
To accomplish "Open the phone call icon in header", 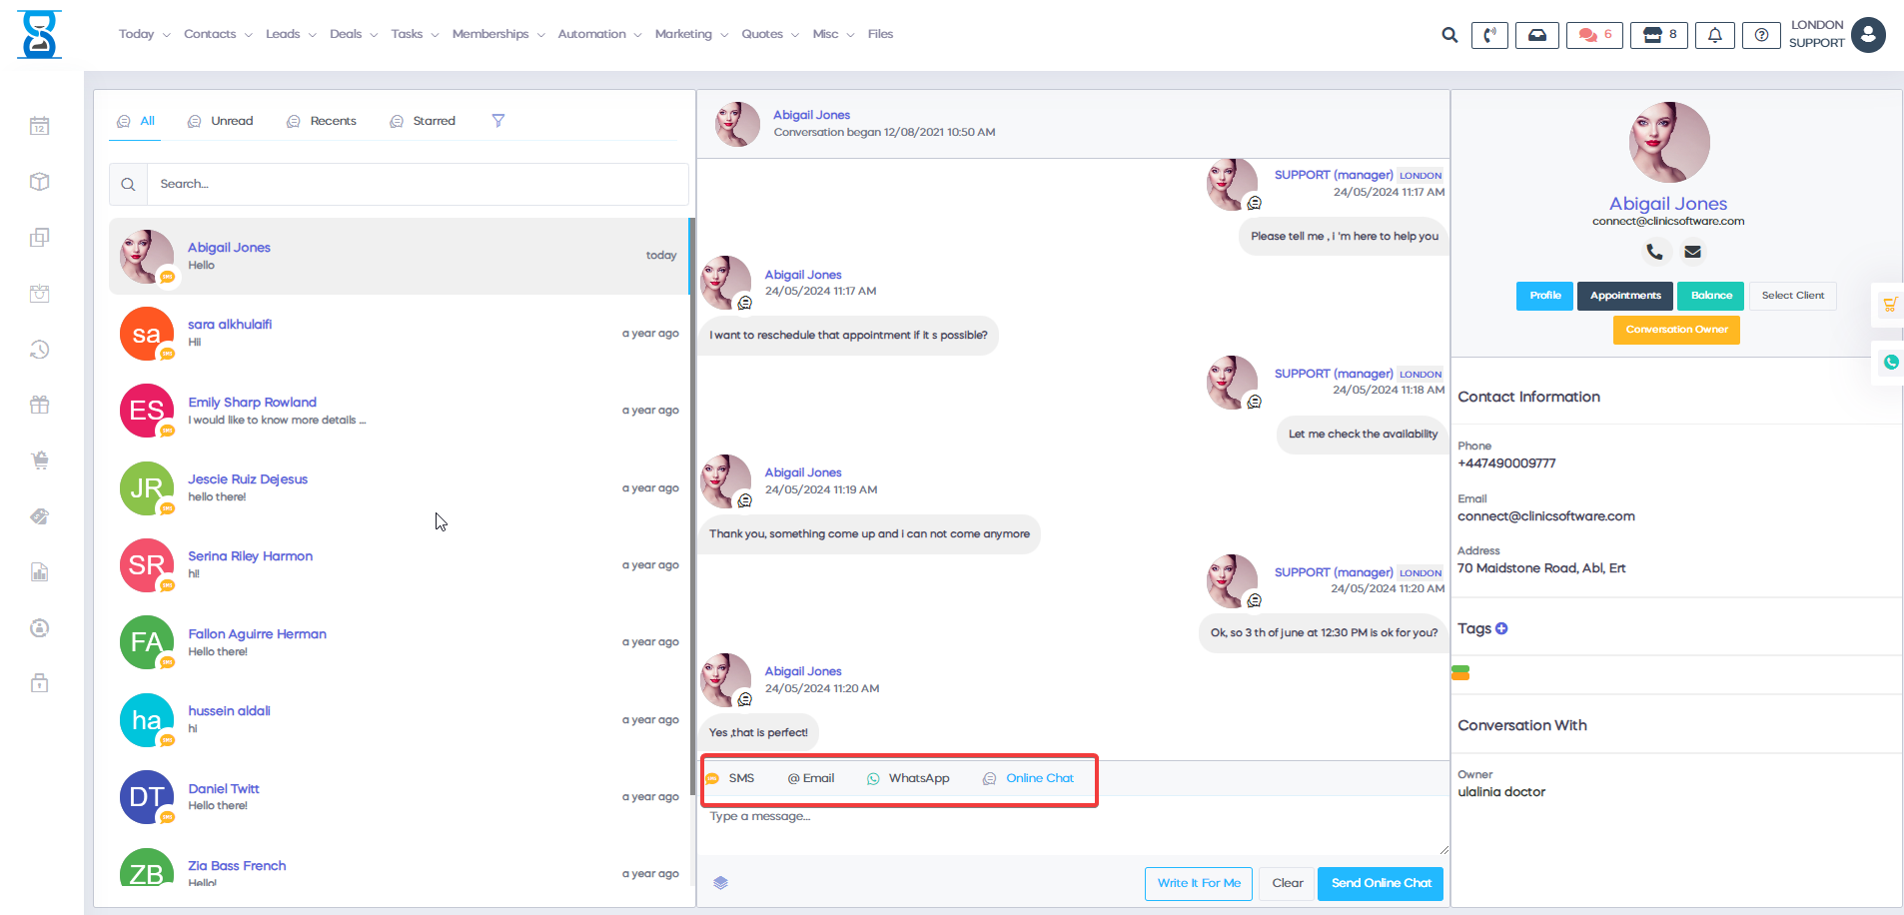I will tap(1489, 35).
